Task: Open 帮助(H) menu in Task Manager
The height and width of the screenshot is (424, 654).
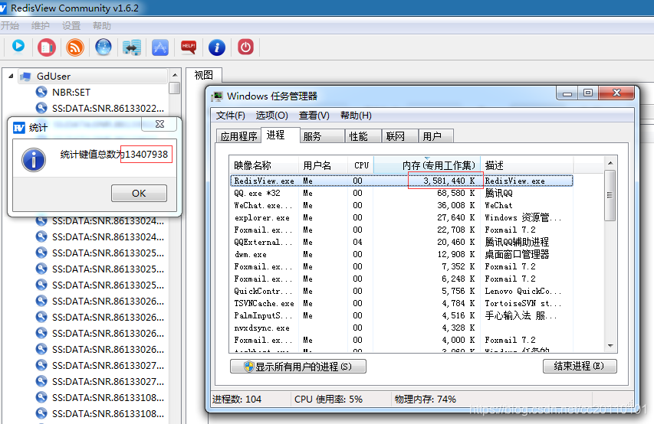Action: pos(356,116)
